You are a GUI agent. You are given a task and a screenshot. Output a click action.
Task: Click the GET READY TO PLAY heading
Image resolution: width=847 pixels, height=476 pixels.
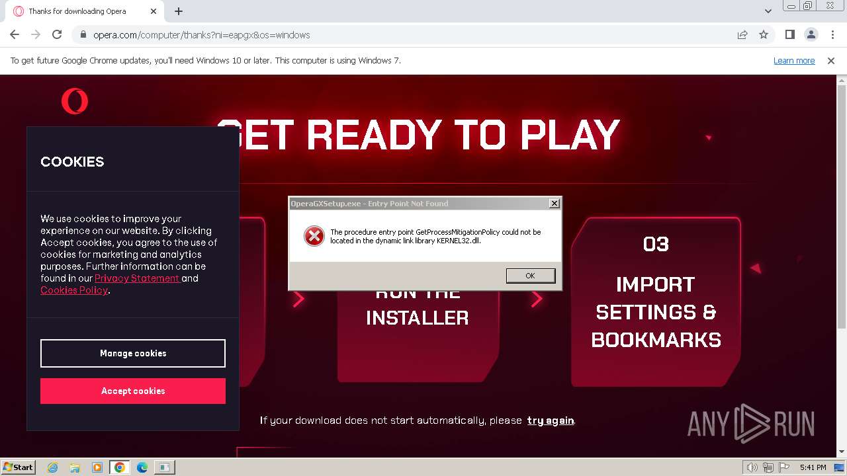coord(419,136)
